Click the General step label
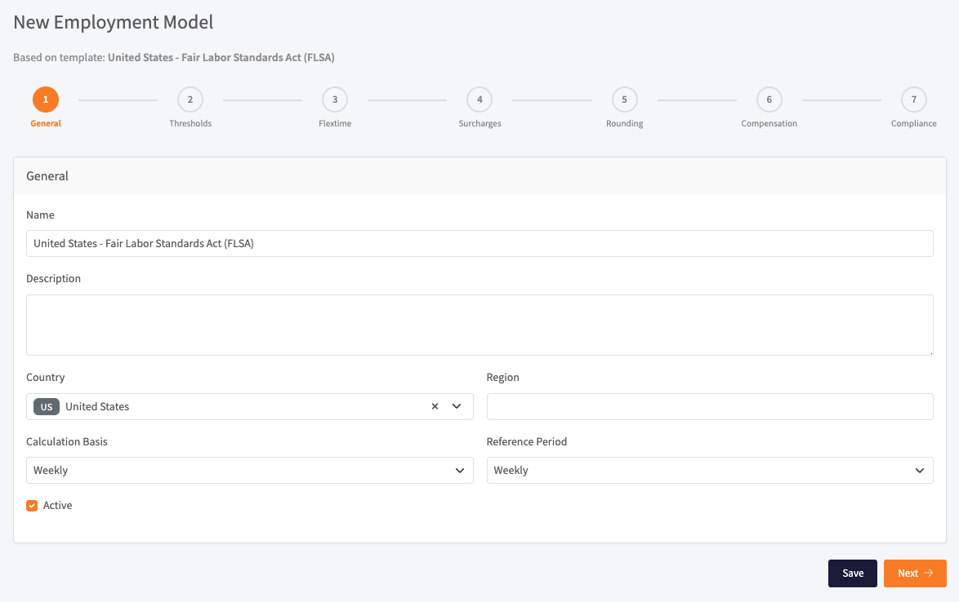The image size is (959, 602). [46, 123]
